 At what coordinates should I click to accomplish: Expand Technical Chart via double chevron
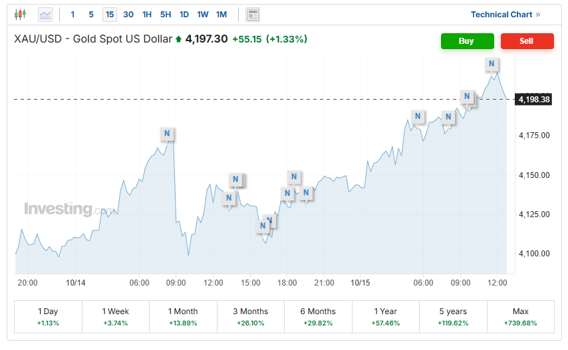(x=537, y=14)
